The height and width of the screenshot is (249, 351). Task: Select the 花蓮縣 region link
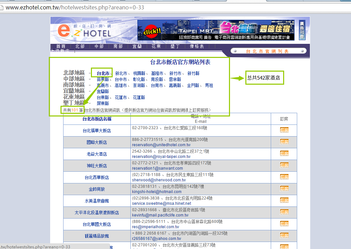coord(139,97)
